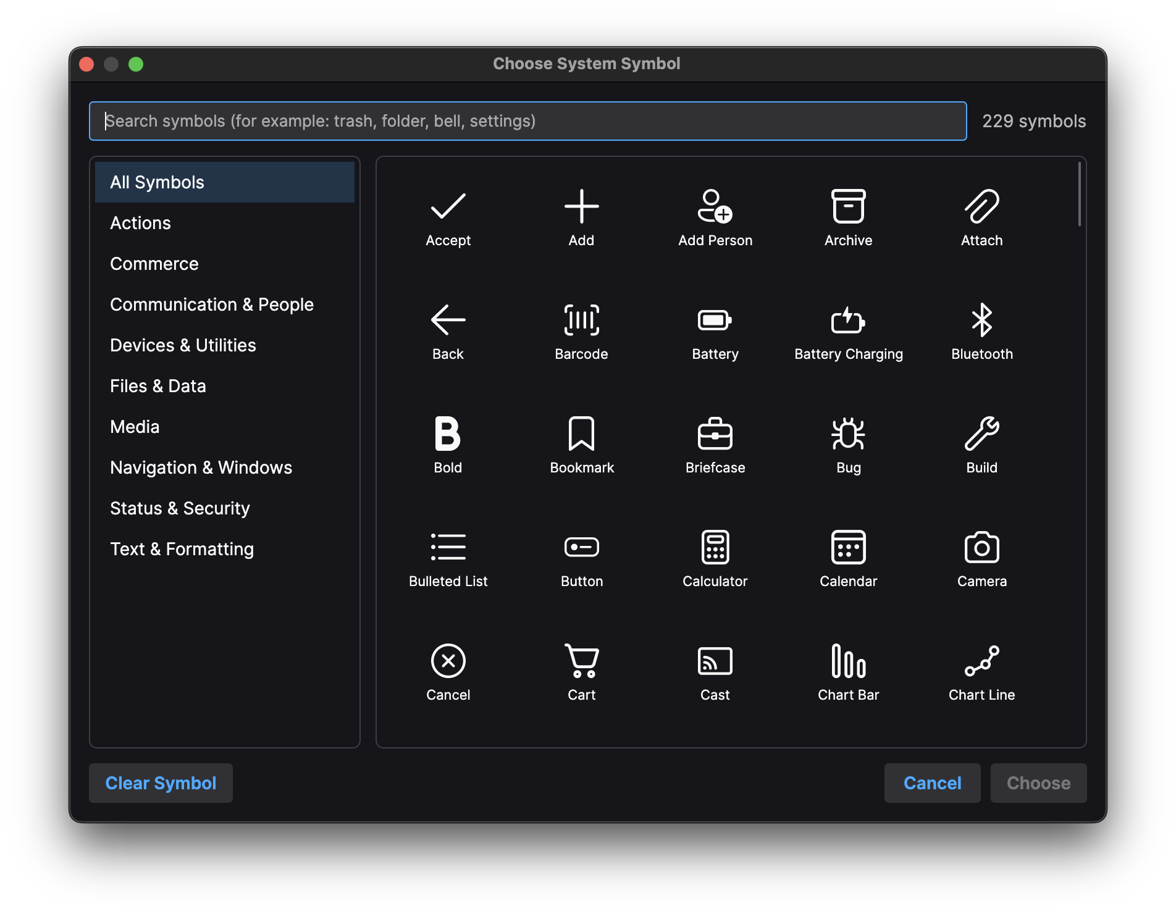Close the Choose System Symbol window

(86, 64)
